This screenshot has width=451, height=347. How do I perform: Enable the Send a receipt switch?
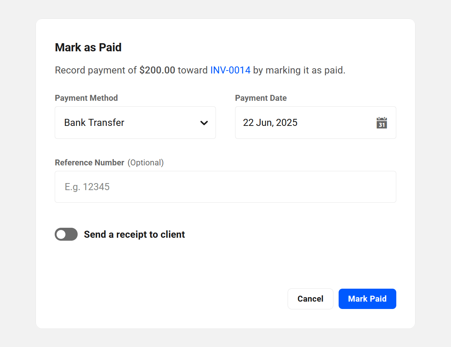click(x=66, y=234)
